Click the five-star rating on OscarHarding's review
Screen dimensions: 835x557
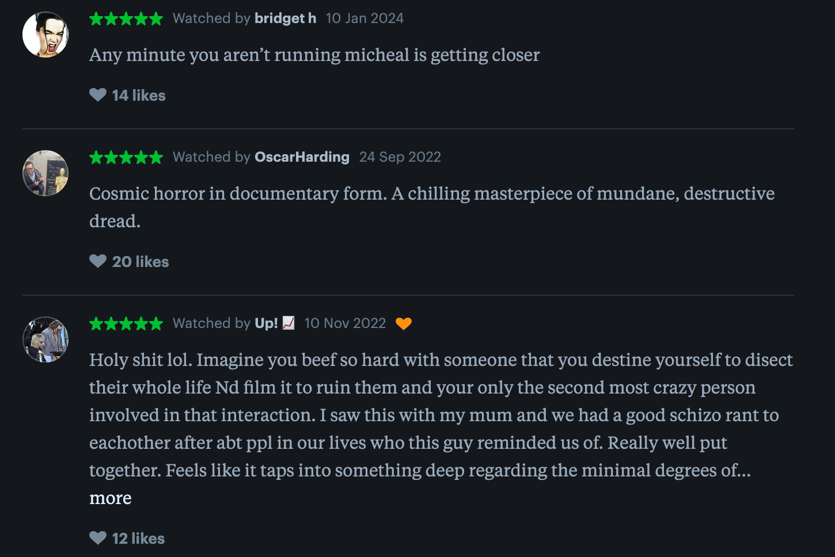point(126,157)
